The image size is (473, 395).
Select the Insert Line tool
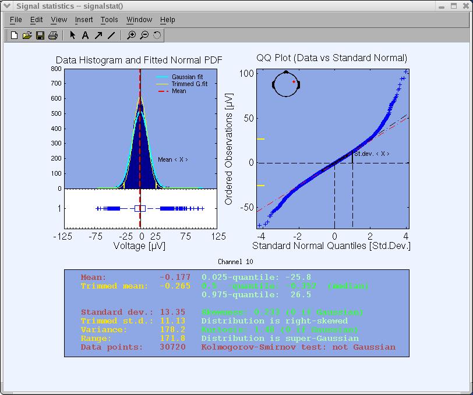tap(111, 35)
